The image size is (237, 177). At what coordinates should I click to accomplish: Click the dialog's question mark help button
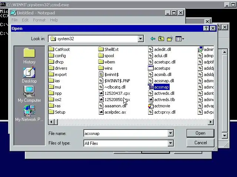(206, 28)
